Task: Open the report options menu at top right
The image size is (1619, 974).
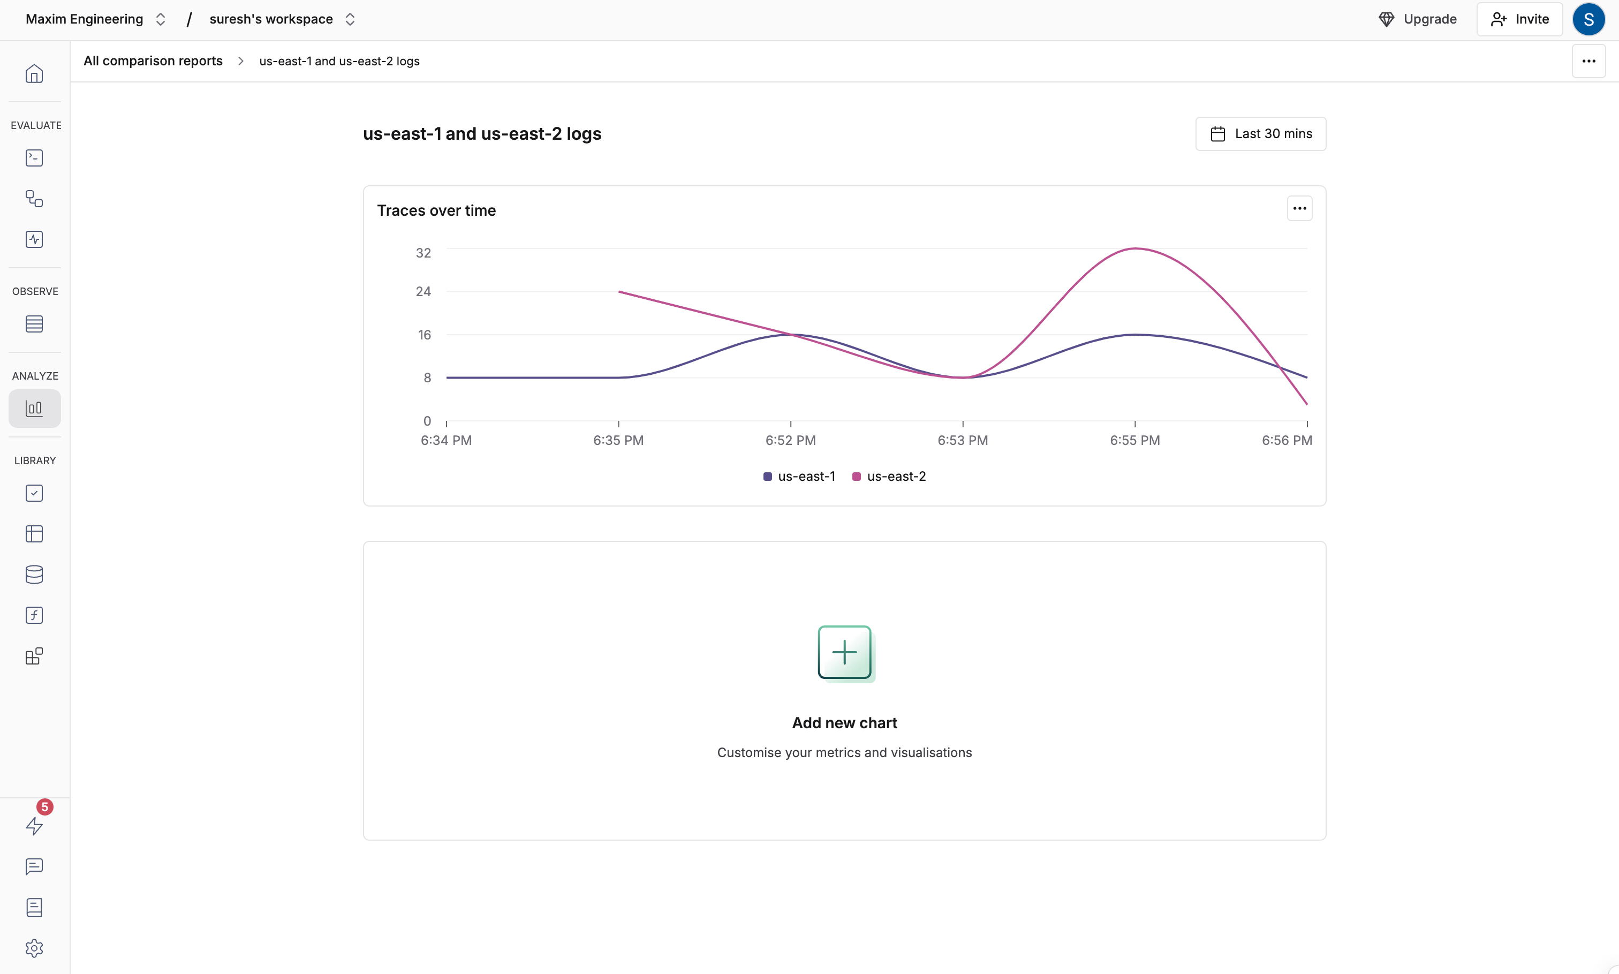Action: (x=1588, y=61)
